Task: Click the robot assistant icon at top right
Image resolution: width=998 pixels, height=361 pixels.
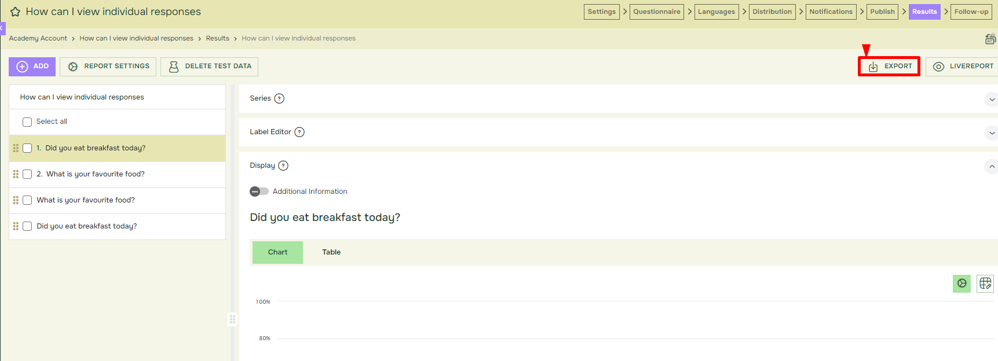Action: (990, 39)
